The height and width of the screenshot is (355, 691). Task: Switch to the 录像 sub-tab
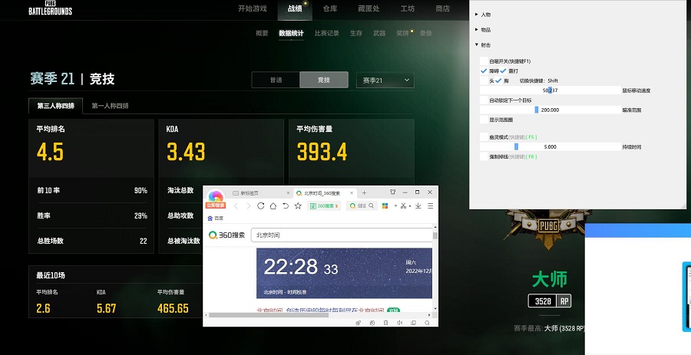425,33
